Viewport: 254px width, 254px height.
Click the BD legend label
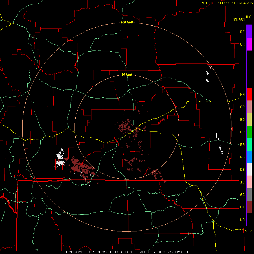tap(242, 120)
